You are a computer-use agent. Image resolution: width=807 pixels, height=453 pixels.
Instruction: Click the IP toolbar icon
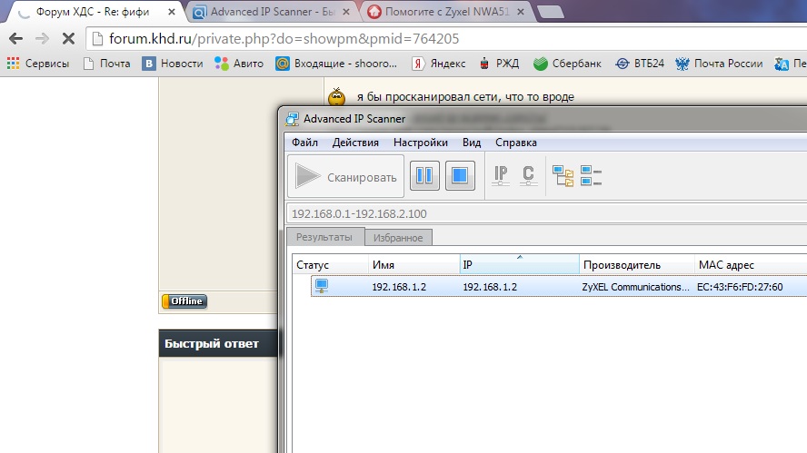501,176
